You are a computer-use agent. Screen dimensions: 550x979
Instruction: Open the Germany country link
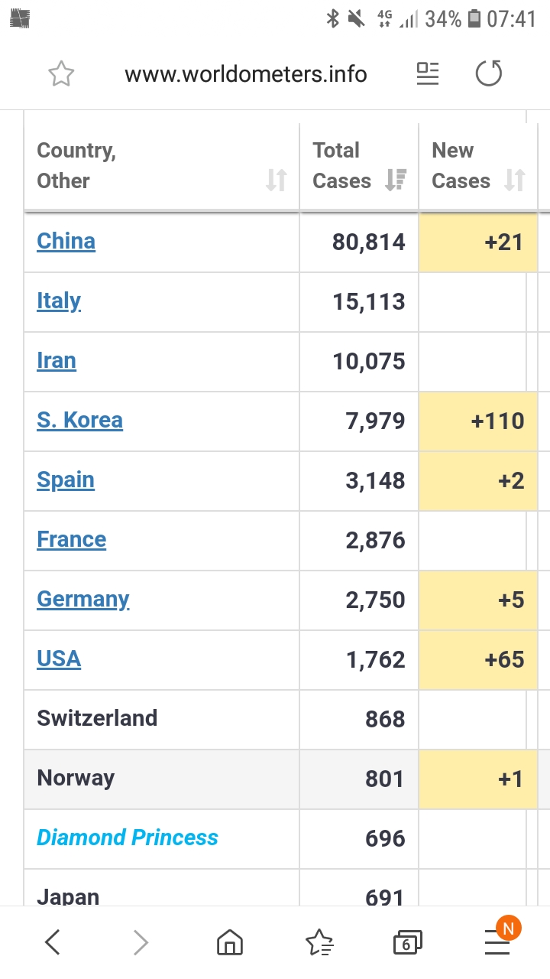(x=83, y=600)
